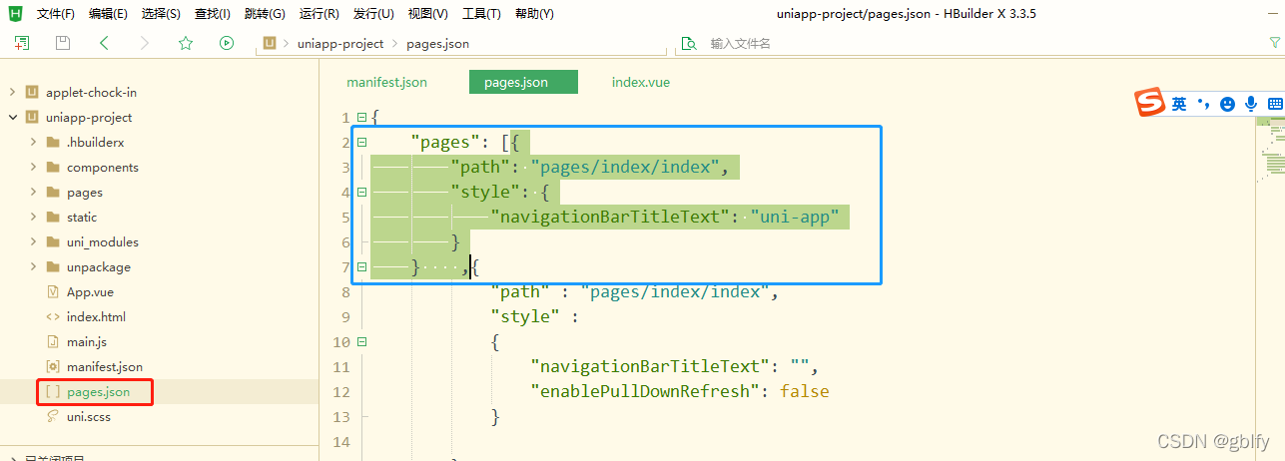Open the 跳转(G) menu
Screen dimensions: 1285x461
tap(265, 14)
